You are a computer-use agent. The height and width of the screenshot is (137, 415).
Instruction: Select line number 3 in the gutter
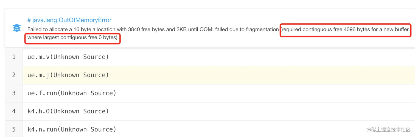(14, 93)
